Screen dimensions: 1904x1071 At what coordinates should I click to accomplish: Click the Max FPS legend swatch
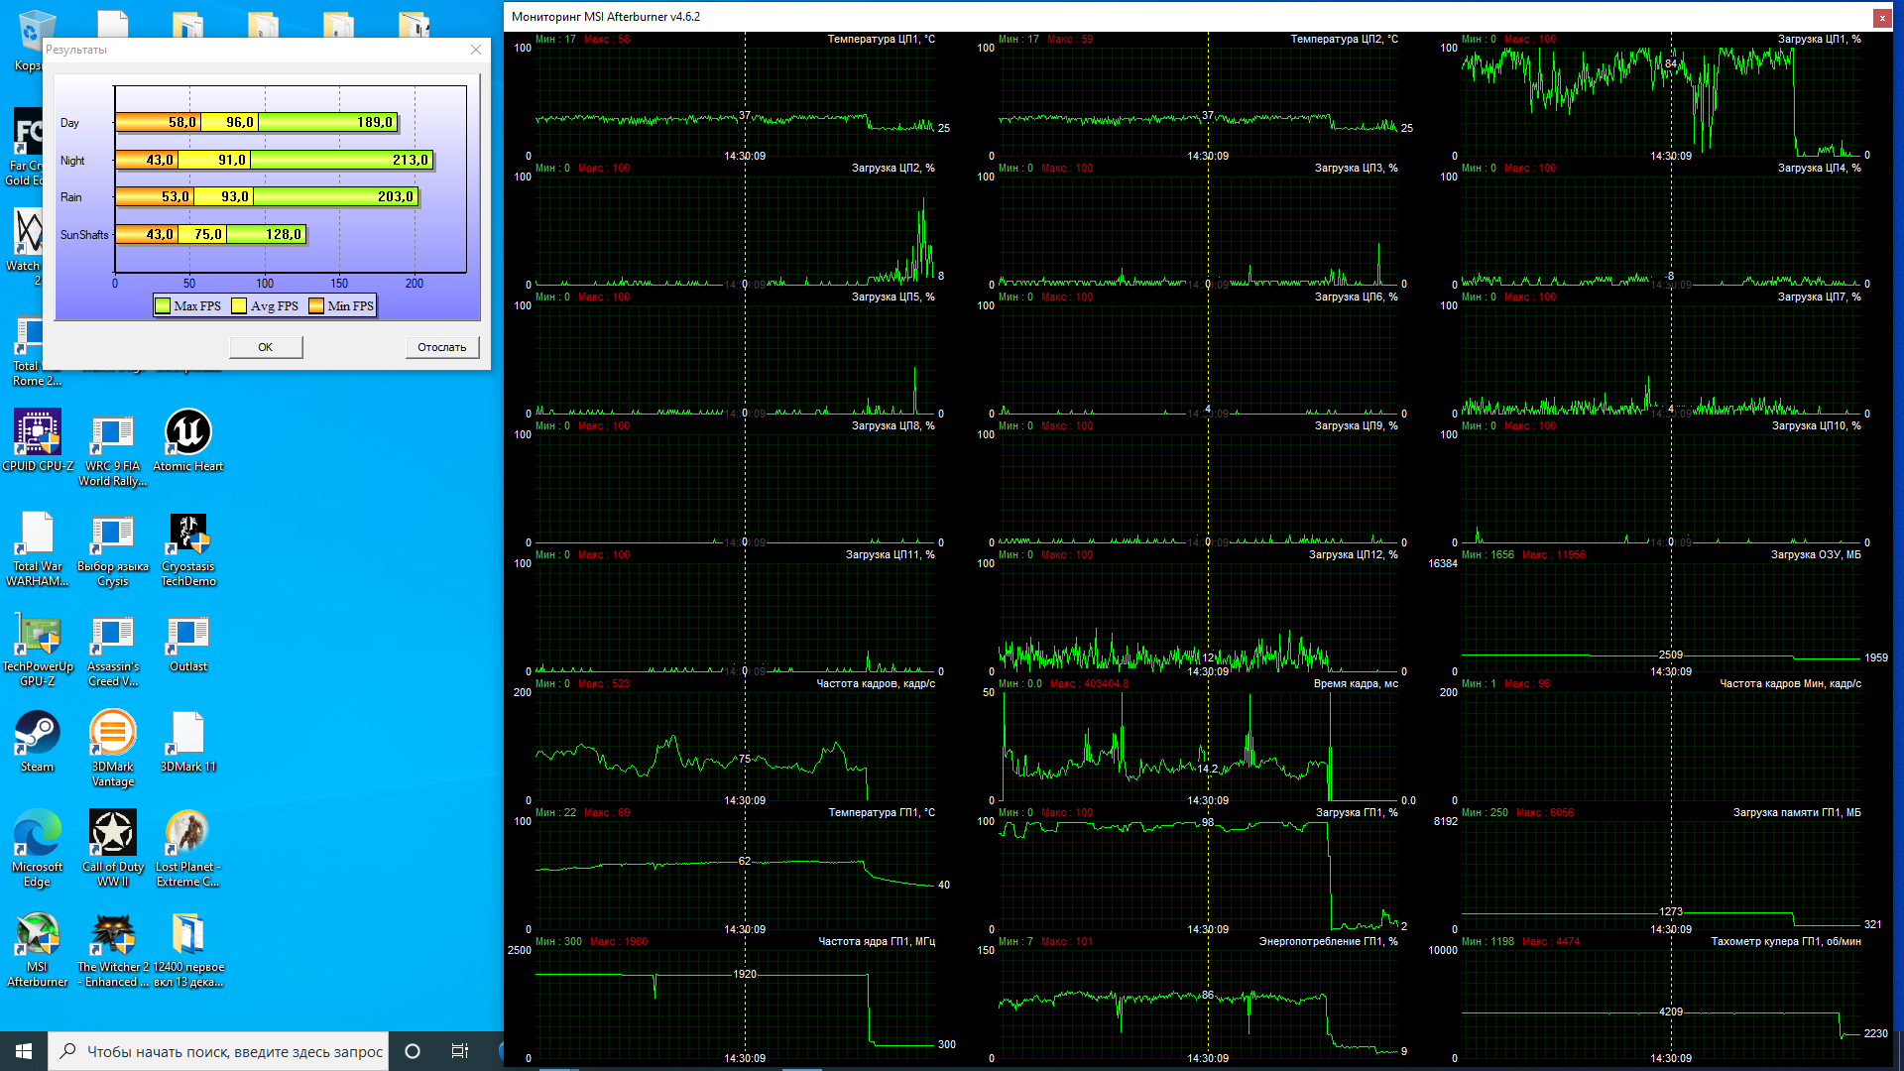pyautogui.click(x=163, y=306)
